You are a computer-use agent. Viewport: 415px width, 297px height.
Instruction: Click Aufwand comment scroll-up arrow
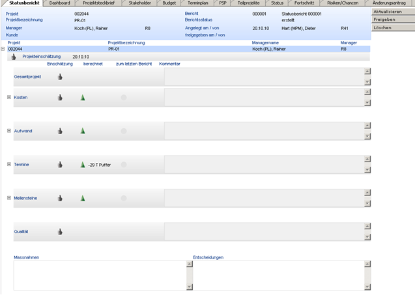pyautogui.click(x=367, y=126)
